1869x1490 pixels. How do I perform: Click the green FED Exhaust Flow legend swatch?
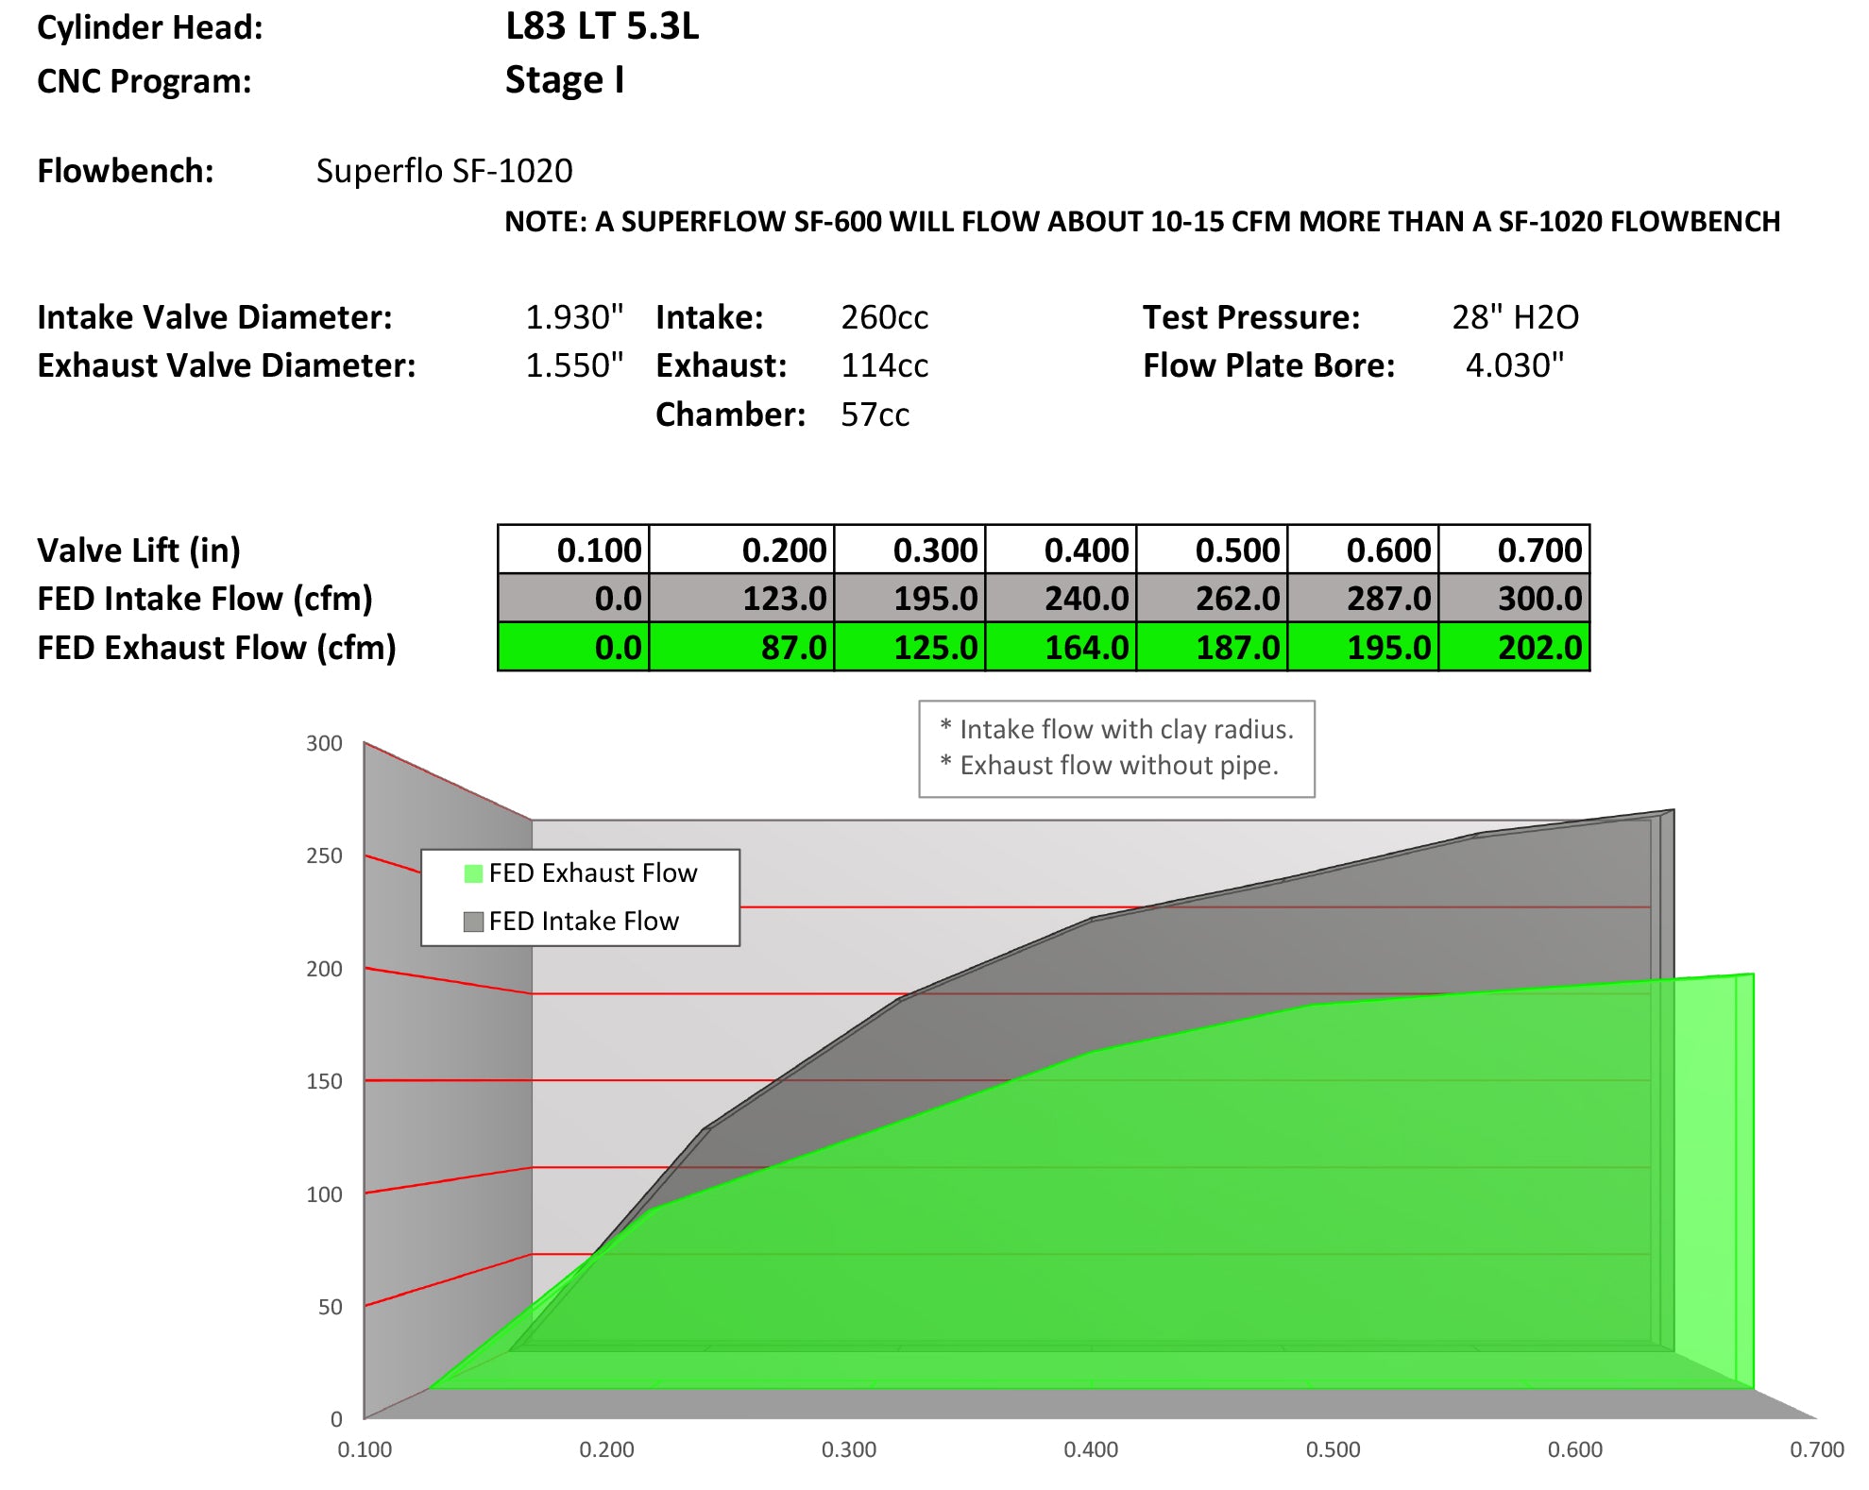pos(473,873)
